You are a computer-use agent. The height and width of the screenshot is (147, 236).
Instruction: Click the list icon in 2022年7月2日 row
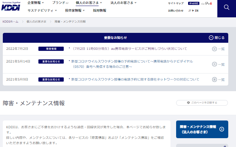tap(214, 49)
